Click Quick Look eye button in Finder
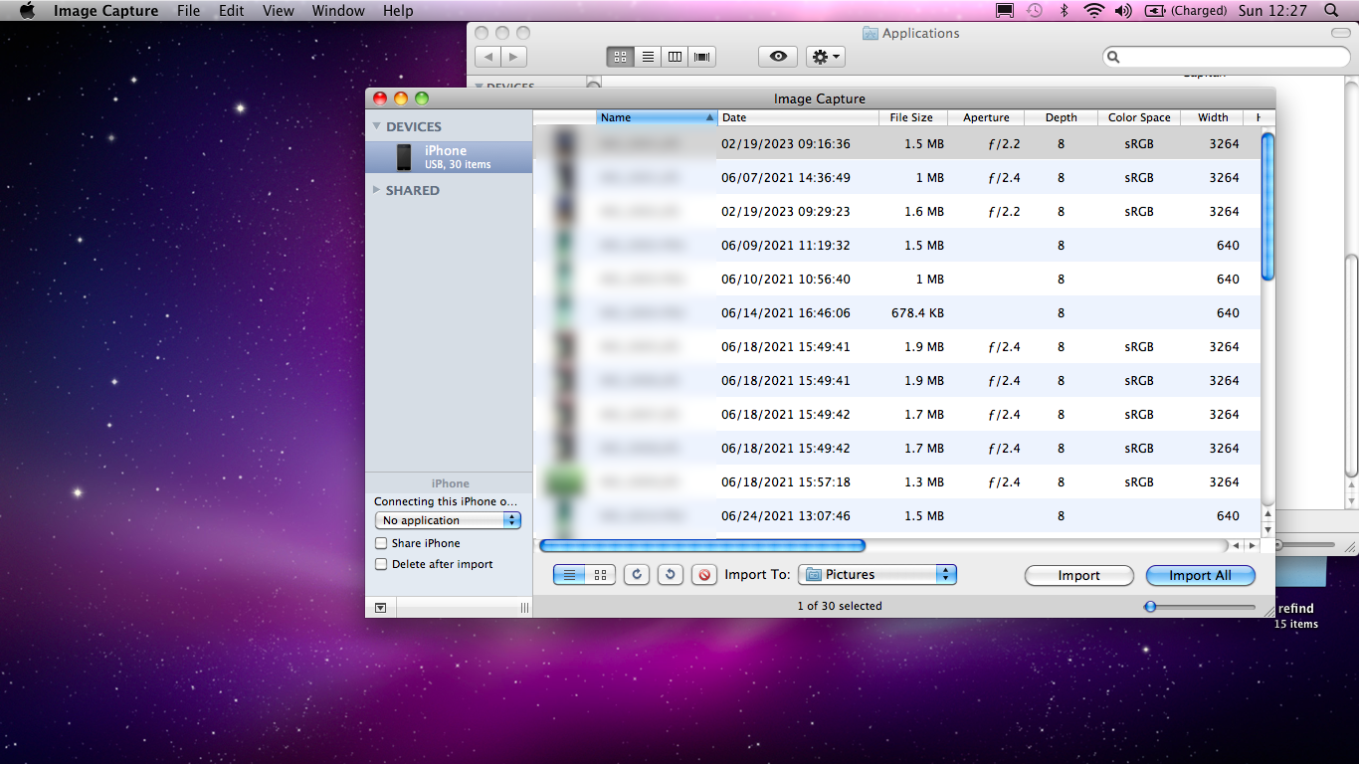This screenshot has height=764, width=1359. point(778,57)
